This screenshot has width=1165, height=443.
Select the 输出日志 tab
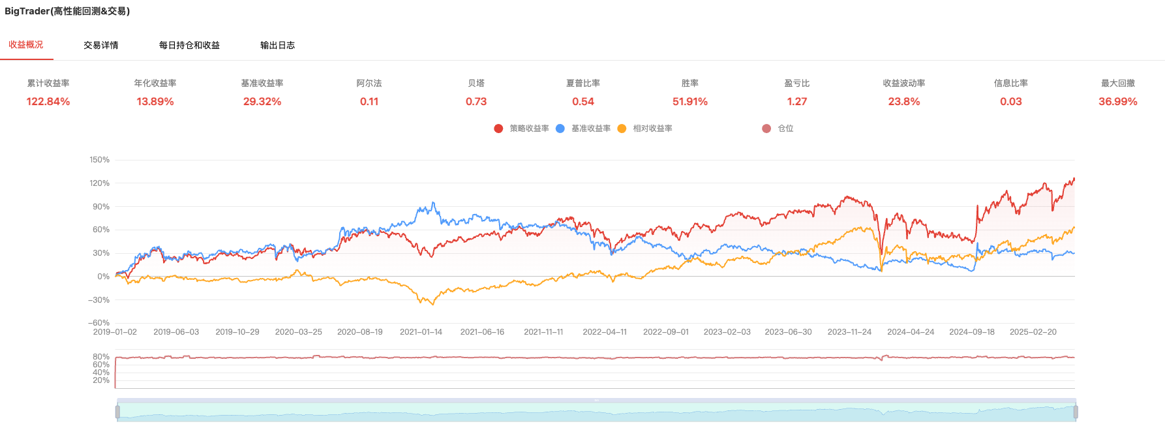click(x=277, y=45)
